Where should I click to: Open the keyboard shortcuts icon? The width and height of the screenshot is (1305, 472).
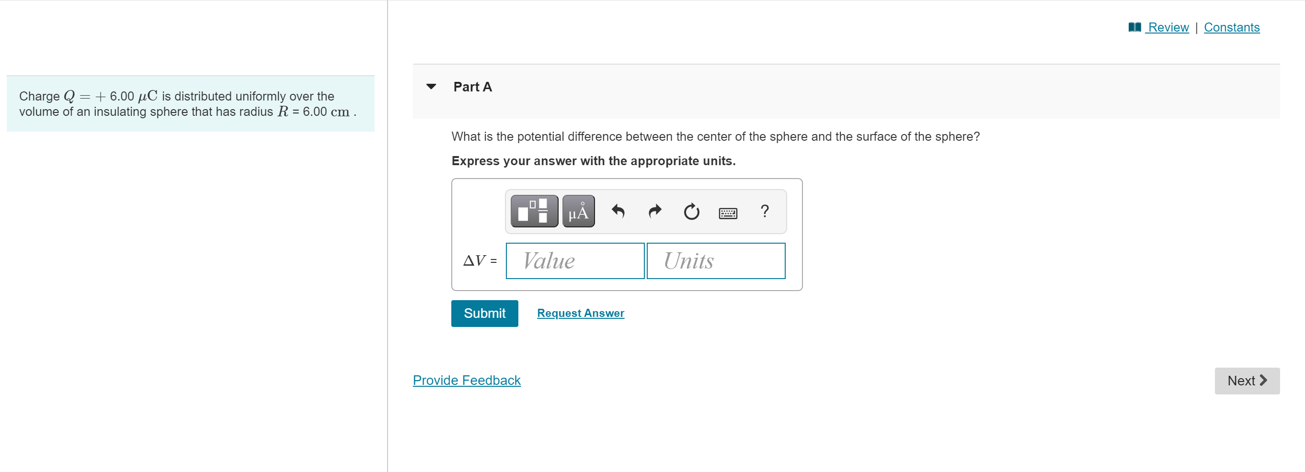tap(728, 213)
